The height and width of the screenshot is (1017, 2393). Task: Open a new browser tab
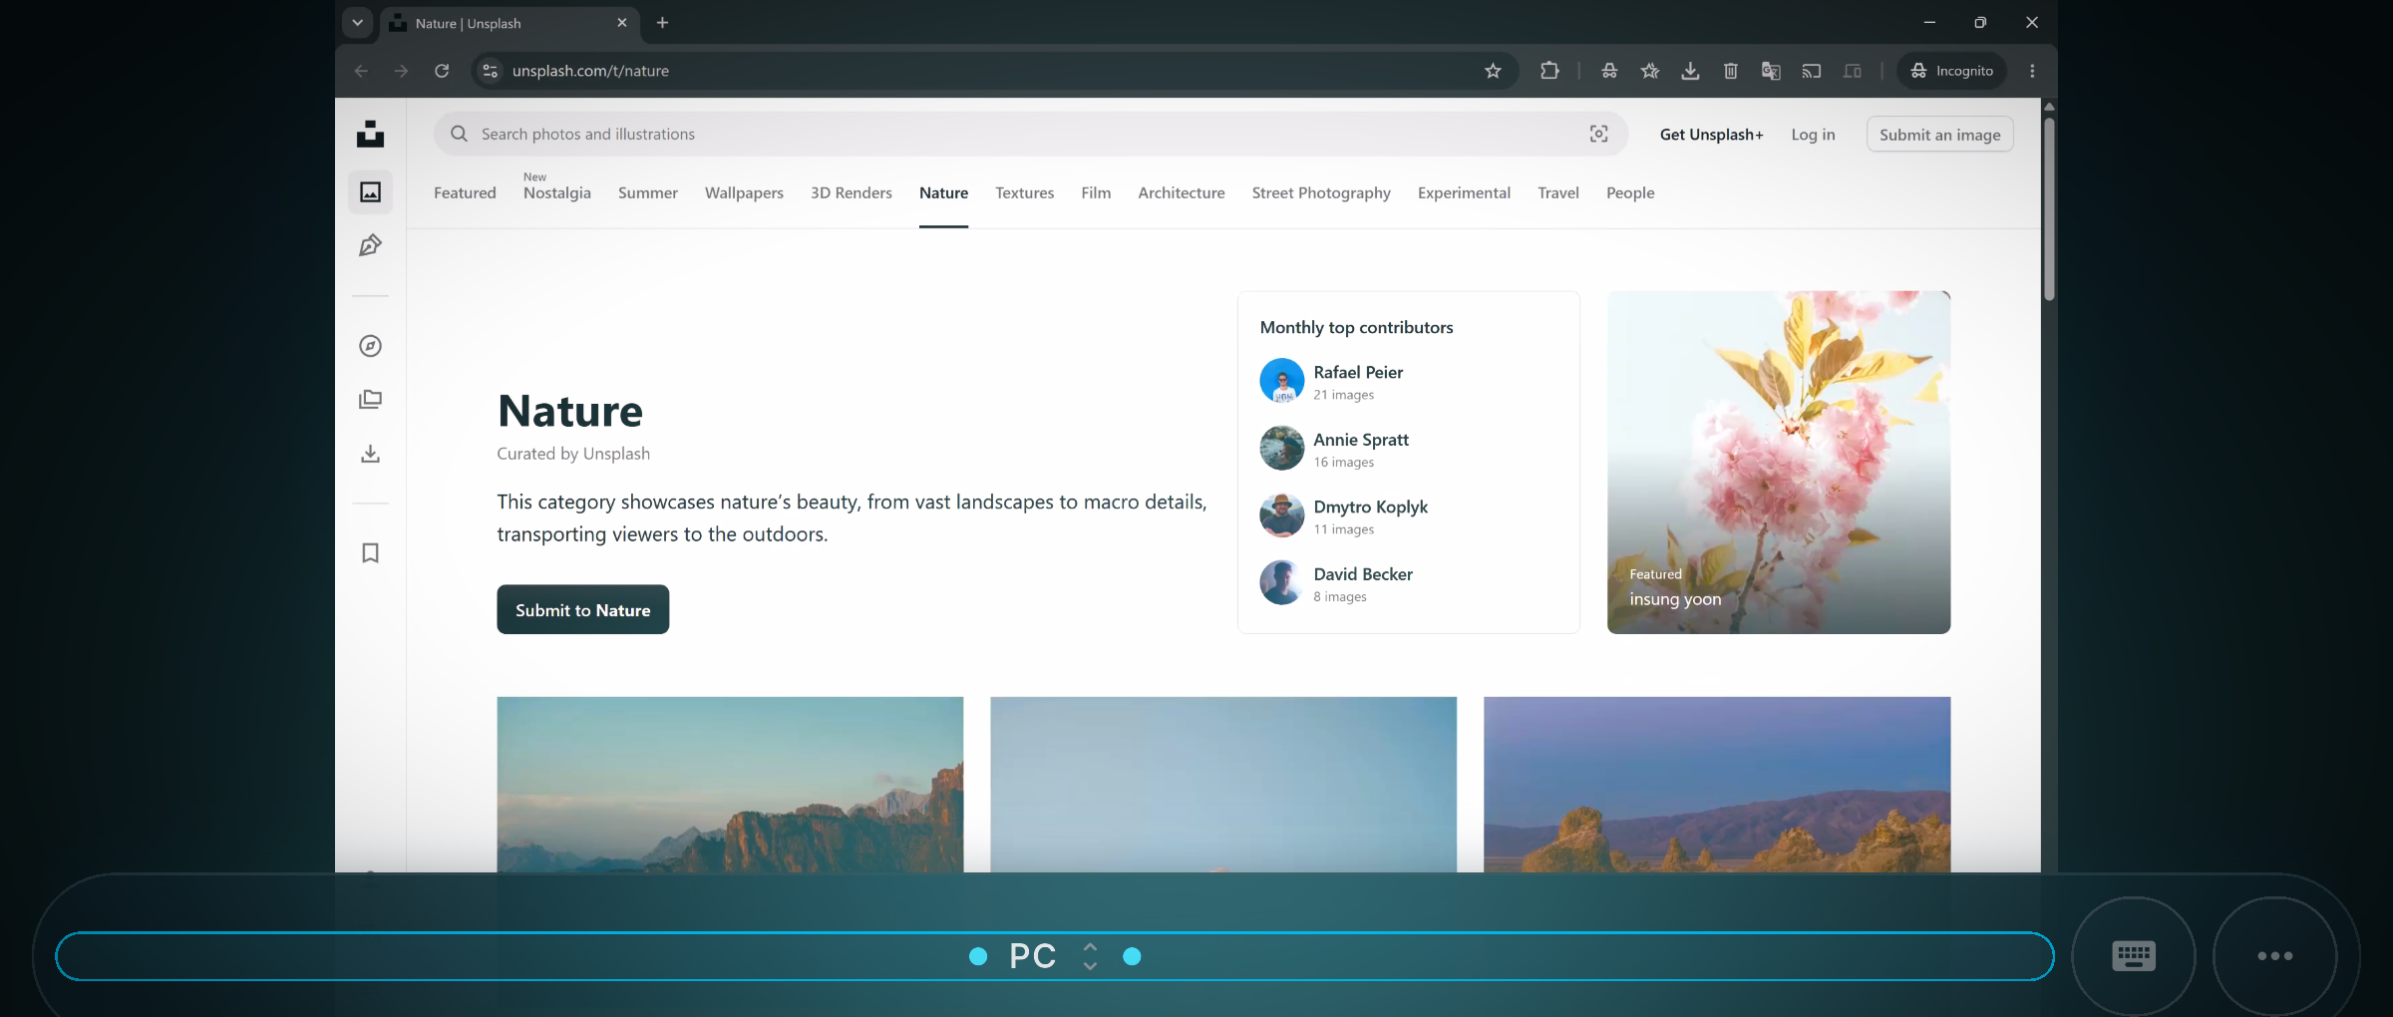[x=662, y=23]
